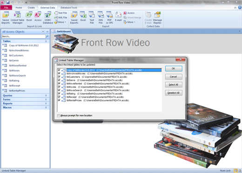Uncheck the tblCustomers linked table checkbox
Viewport: 242px width, 173px height.
pos(59,77)
